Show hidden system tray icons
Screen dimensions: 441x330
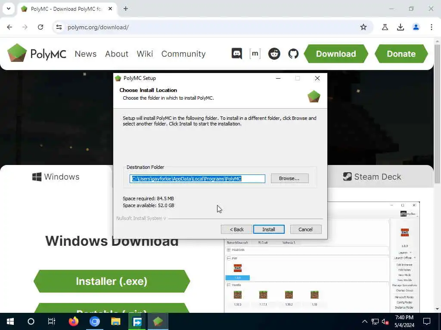point(364,321)
